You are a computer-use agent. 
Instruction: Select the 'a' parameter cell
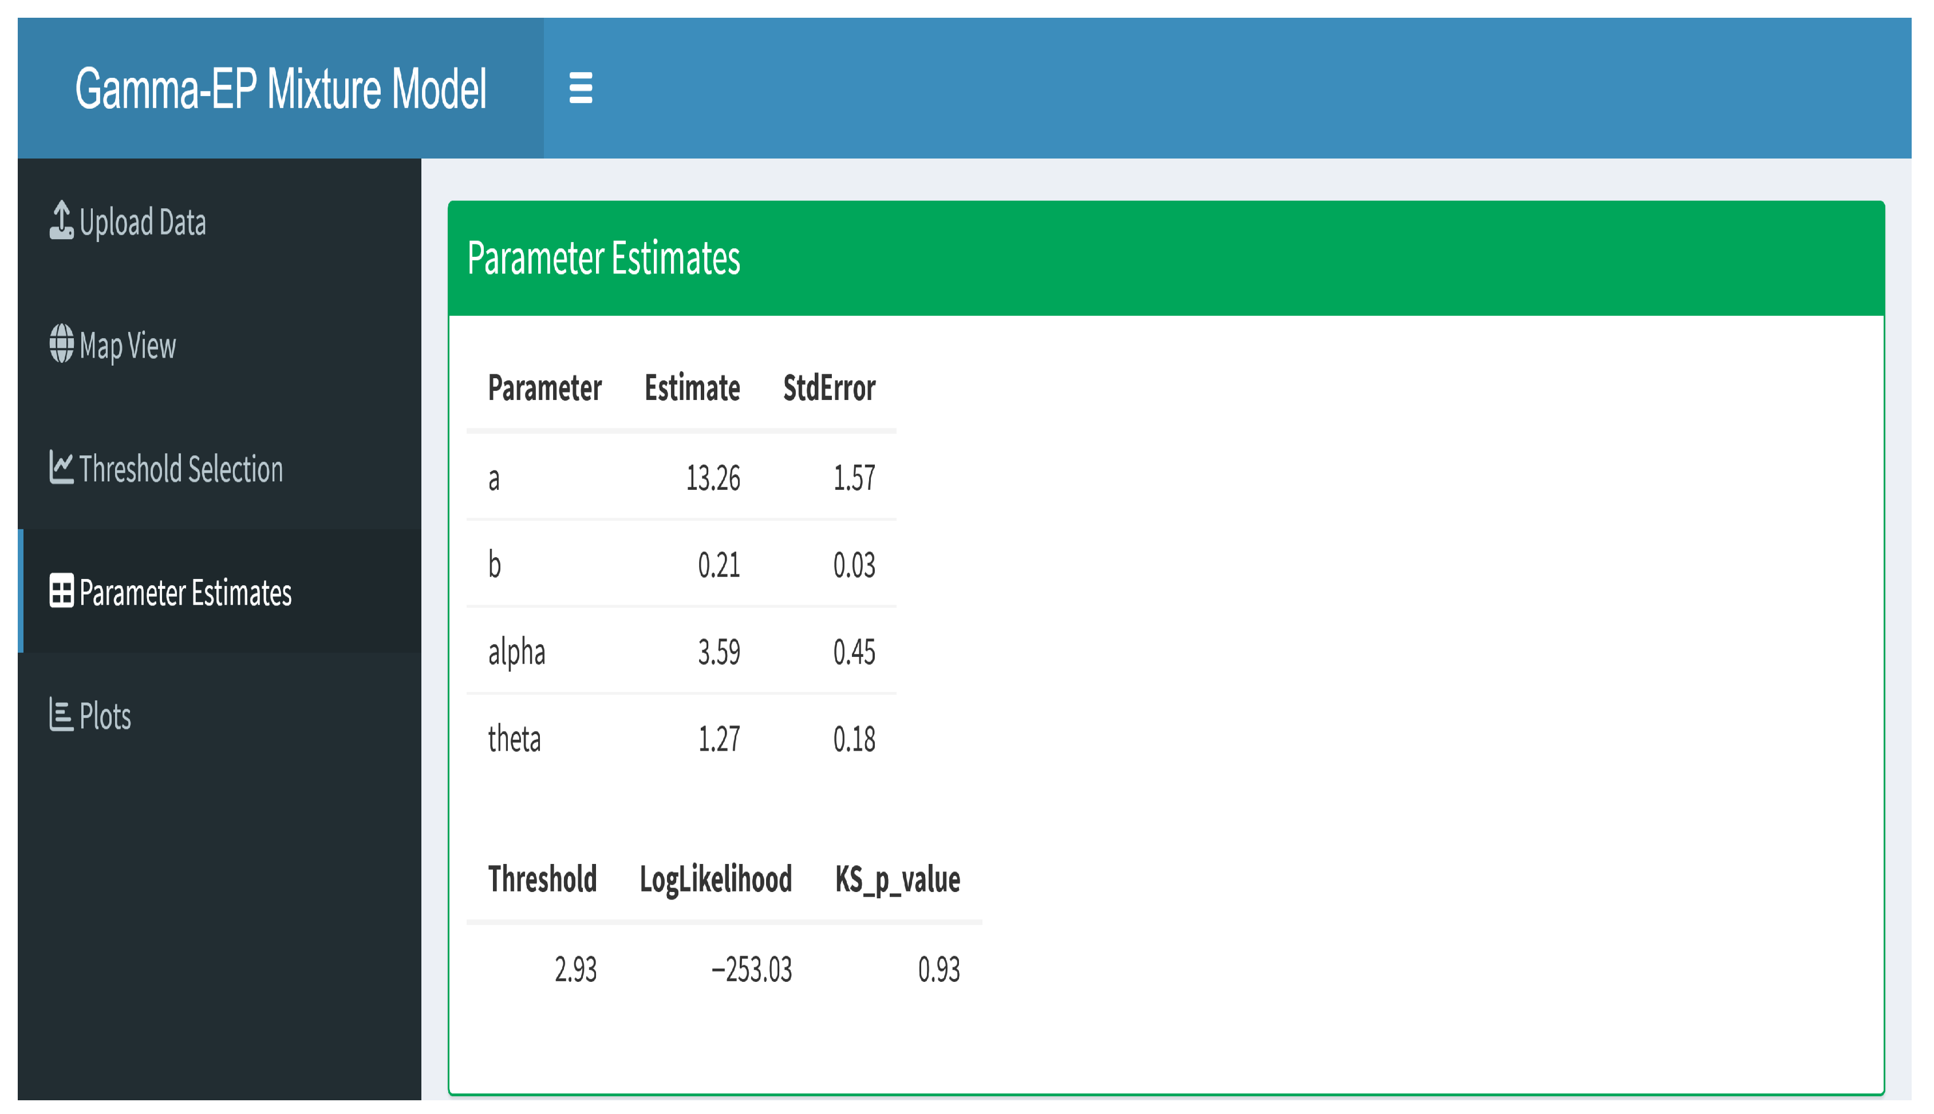point(494,479)
